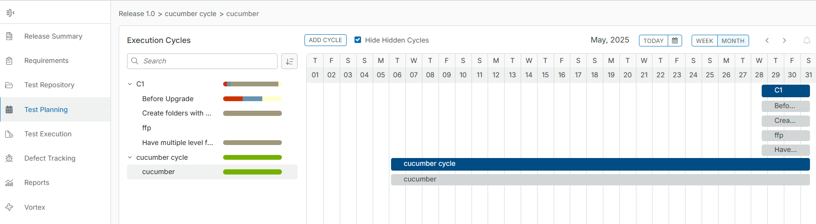Image resolution: width=816 pixels, height=224 pixels.
Task: Switch timeline to Week view
Action: (704, 40)
